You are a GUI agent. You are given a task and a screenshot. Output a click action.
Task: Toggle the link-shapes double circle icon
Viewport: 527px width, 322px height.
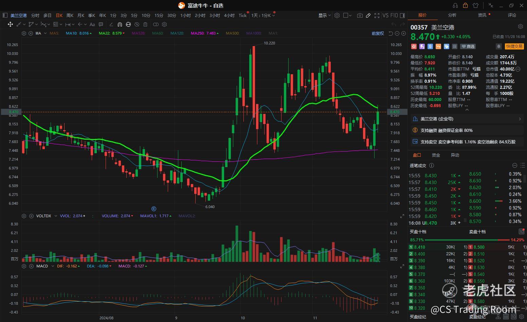pyautogui.click(x=156, y=24)
